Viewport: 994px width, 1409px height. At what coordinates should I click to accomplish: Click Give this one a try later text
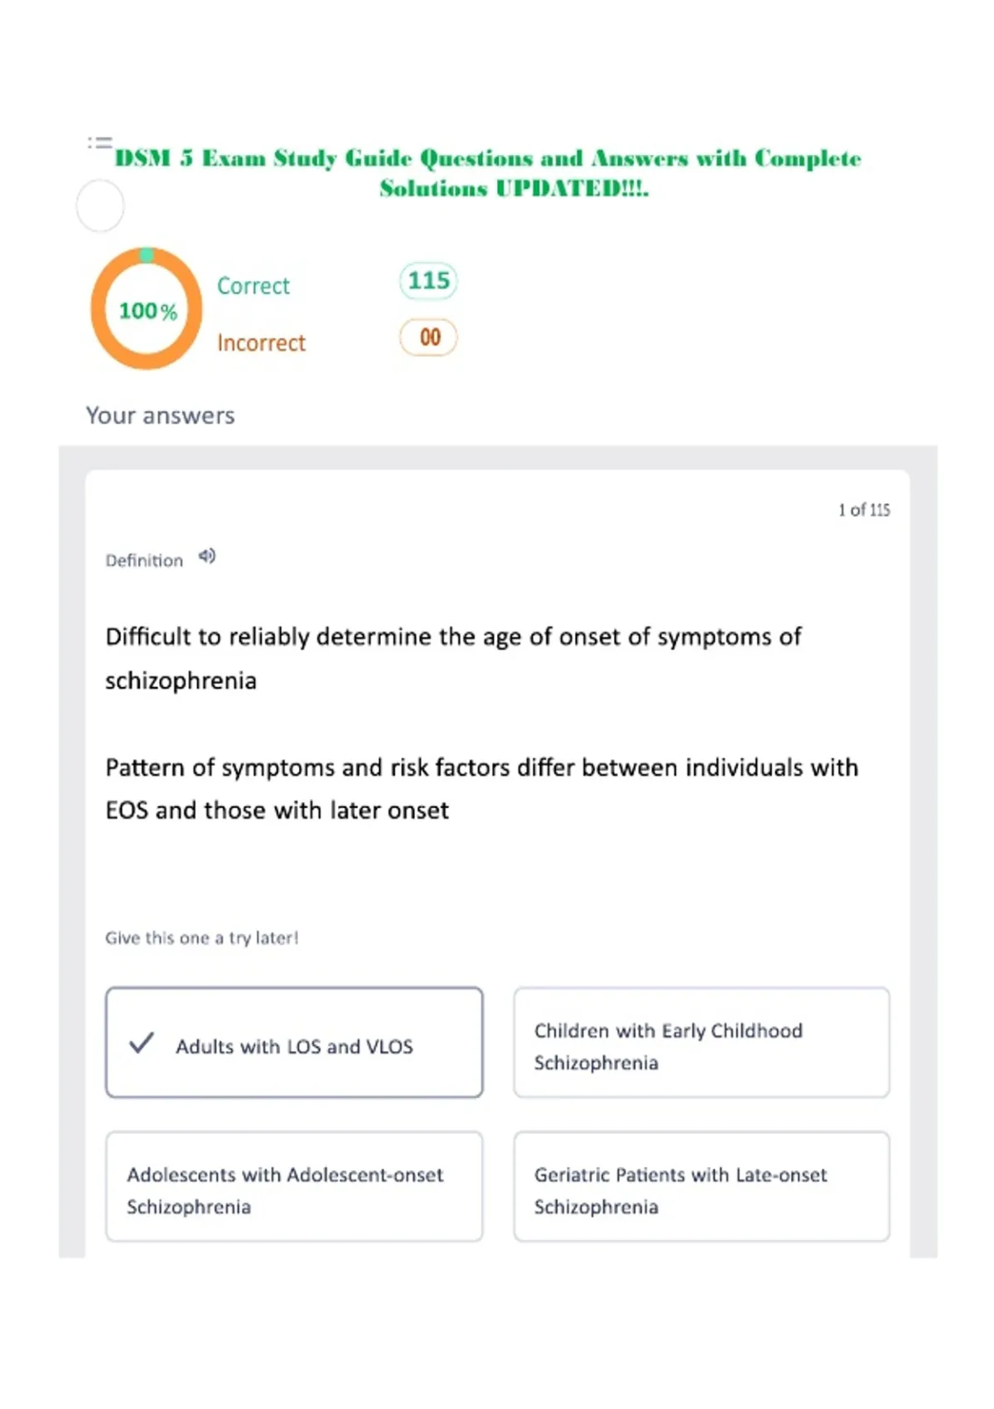201,937
